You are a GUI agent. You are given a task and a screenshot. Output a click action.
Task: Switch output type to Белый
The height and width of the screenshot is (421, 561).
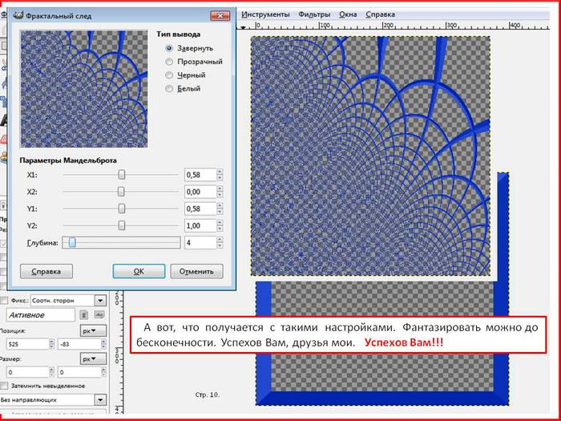pos(169,88)
